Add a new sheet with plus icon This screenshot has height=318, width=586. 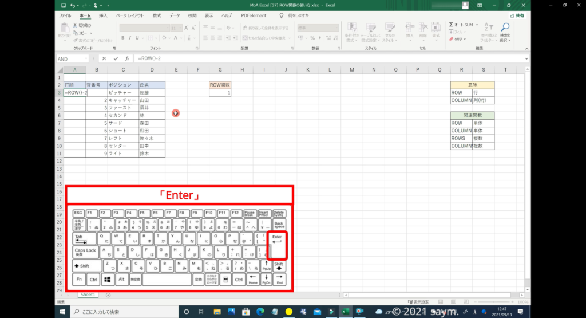(x=108, y=295)
